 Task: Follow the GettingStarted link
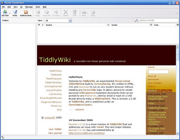click(53, 87)
